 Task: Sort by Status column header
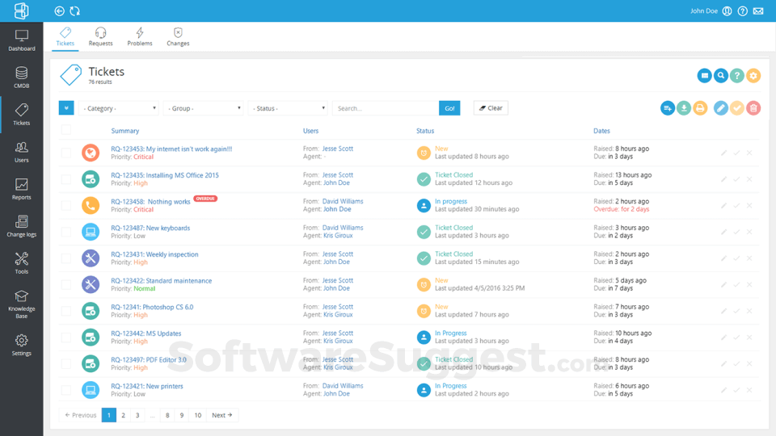point(425,131)
